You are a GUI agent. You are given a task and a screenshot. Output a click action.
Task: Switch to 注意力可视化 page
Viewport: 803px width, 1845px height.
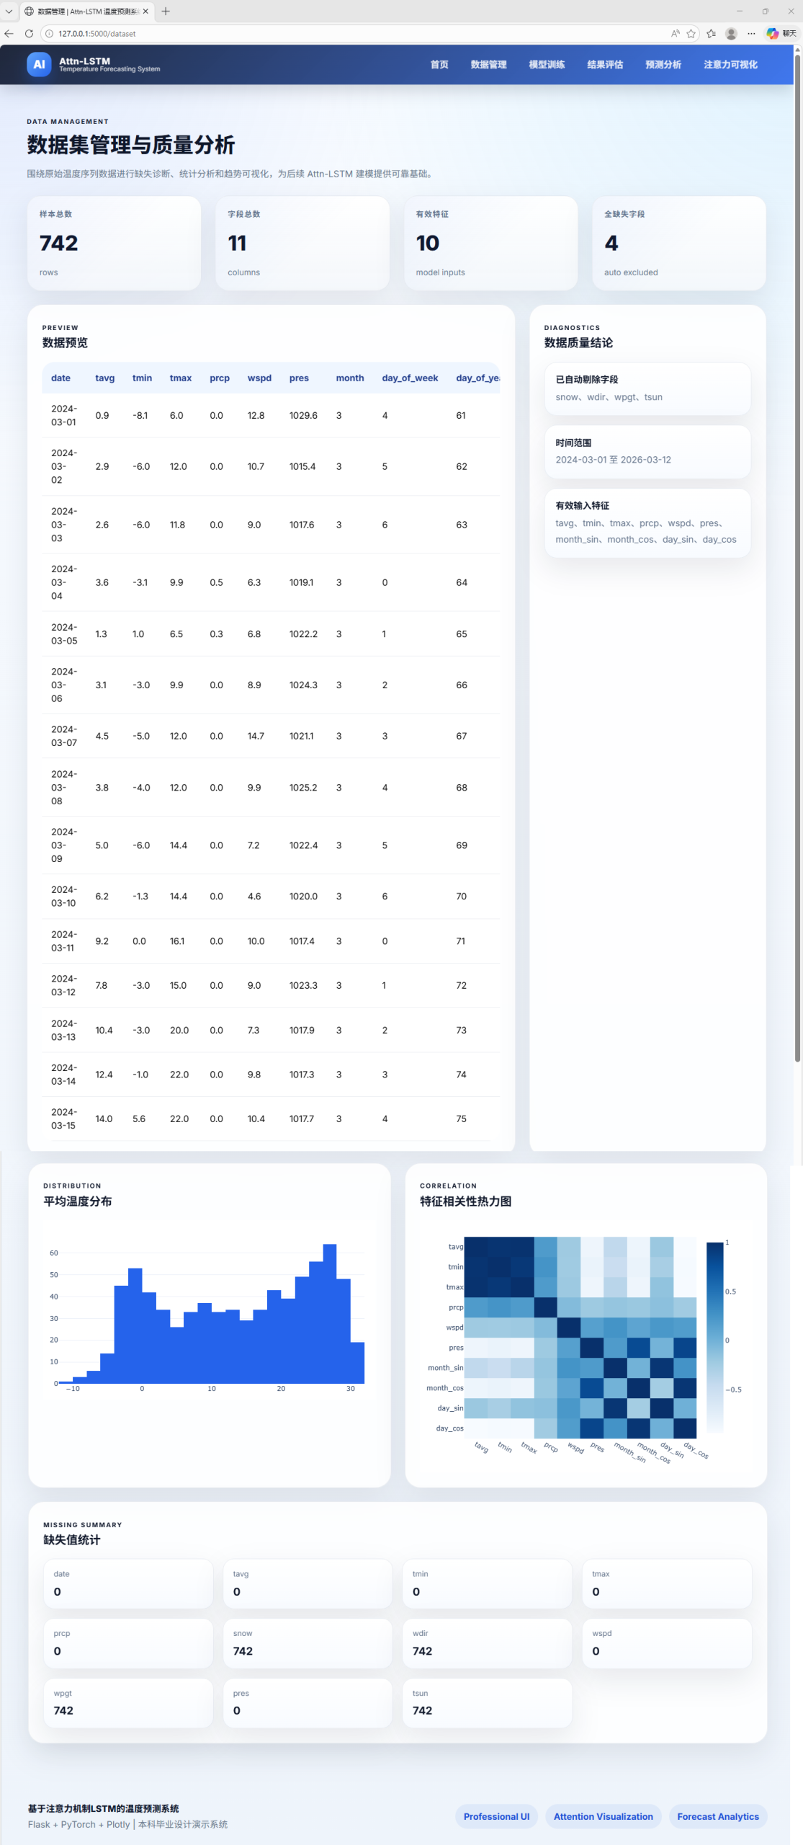[x=730, y=65]
